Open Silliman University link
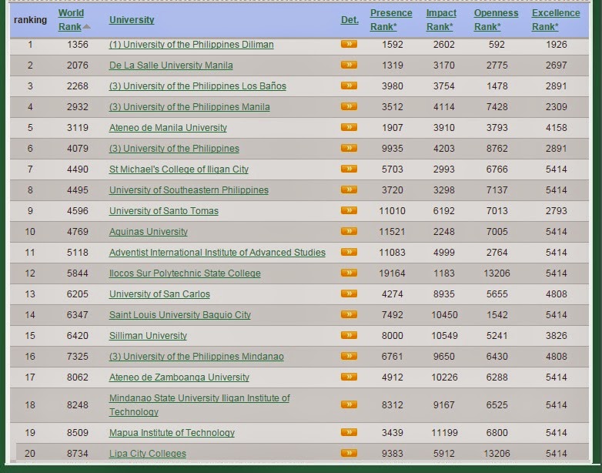The height and width of the screenshot is (473, 602). point(148,335)
